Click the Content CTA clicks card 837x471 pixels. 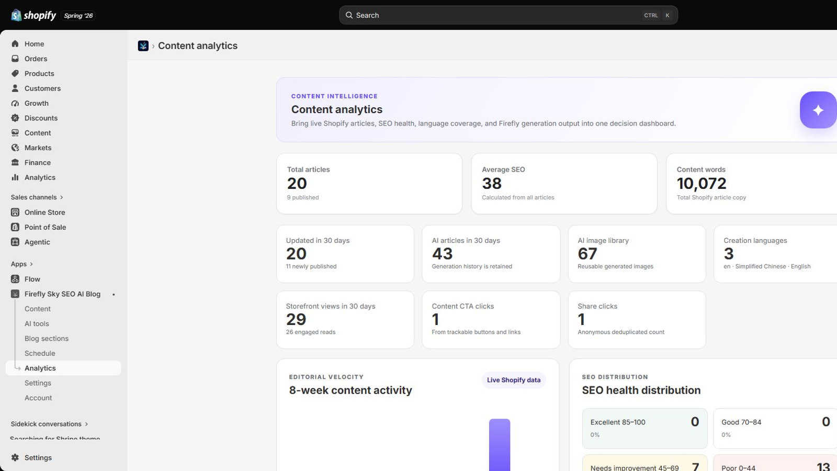[491, 320]
